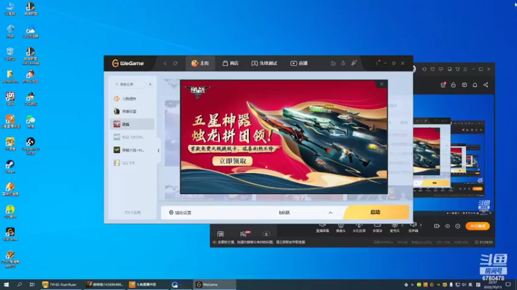Click the 多媒体 multimedia source button

click(x=377, y=227)
